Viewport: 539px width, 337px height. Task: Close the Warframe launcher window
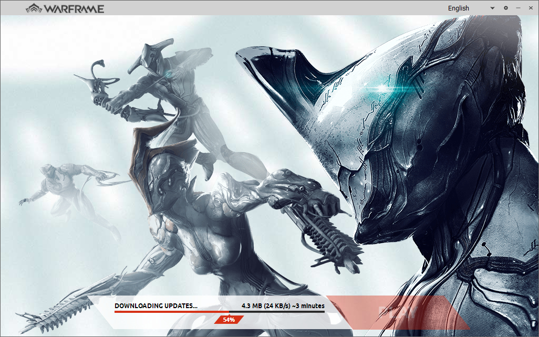(x=531, y=8)
